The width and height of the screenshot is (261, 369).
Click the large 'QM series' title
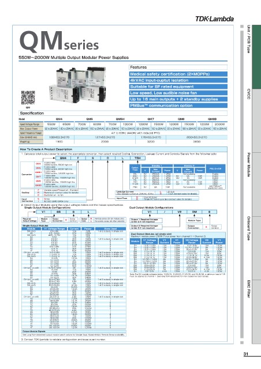tap(59, 42)
